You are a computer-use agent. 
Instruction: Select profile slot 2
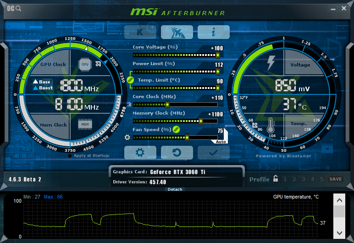[x=294, y=179]
